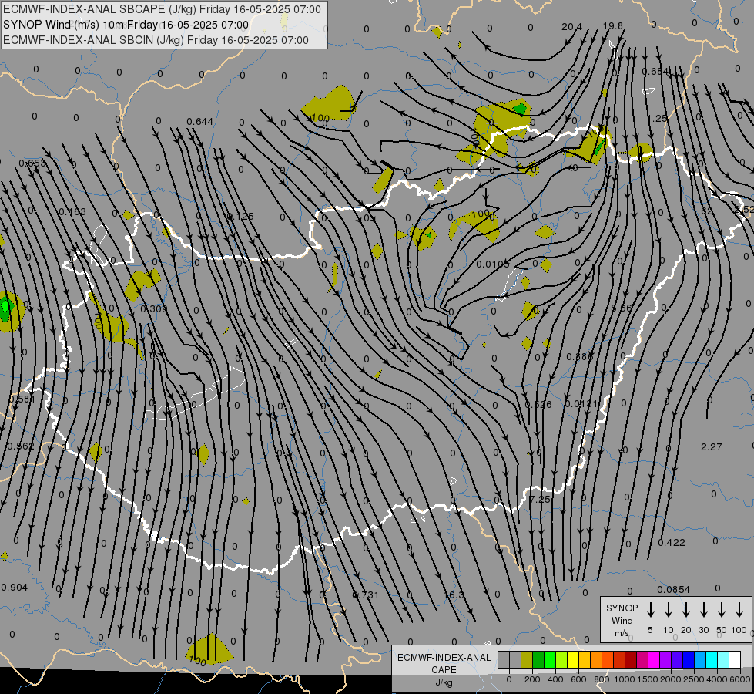Click the 16.3 station value
The image size is (754, 694).
click(454, 595)
